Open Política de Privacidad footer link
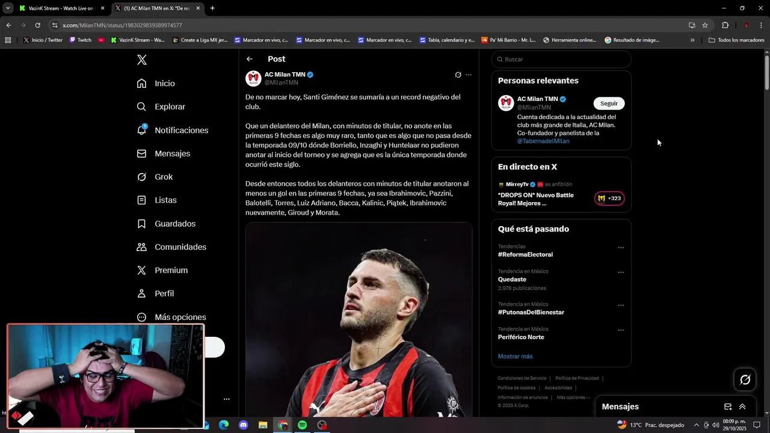770x433 pixels. click(x=577, y=378)
